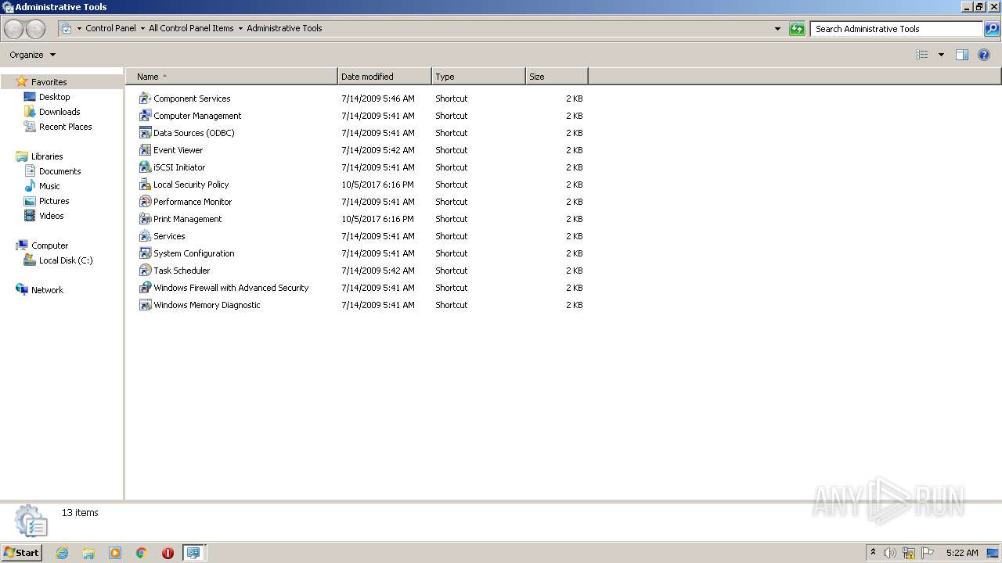1002x563 pixels.
Task: Refresh the Administrative Tools folder
Action: click(x=797, y=29)
